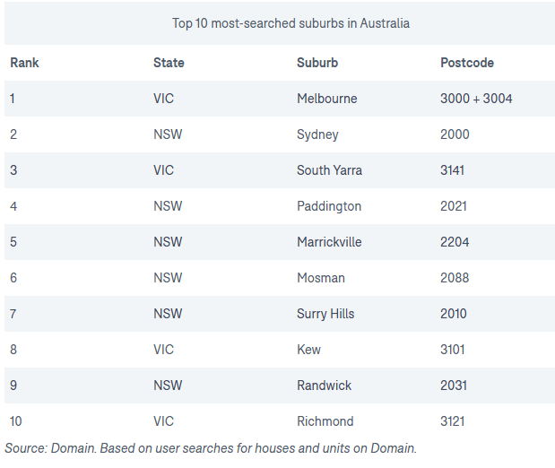Select the Kew suburb cell

click(308, 350)
